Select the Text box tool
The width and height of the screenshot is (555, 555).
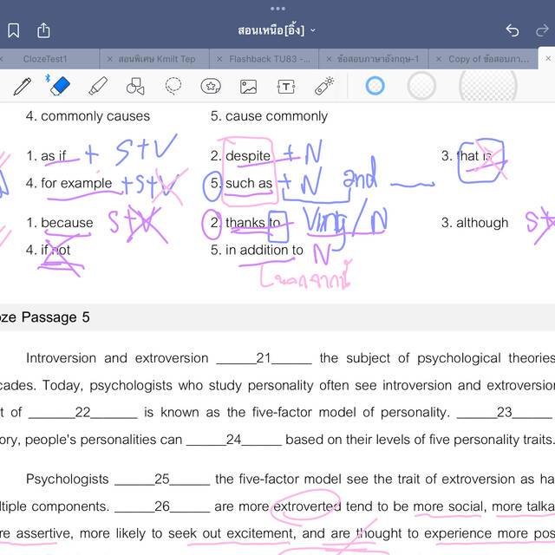[286, 86]
